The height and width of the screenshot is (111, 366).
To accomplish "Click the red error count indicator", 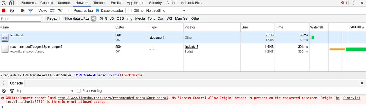I will pyautogui.click(x=344, y=3).
